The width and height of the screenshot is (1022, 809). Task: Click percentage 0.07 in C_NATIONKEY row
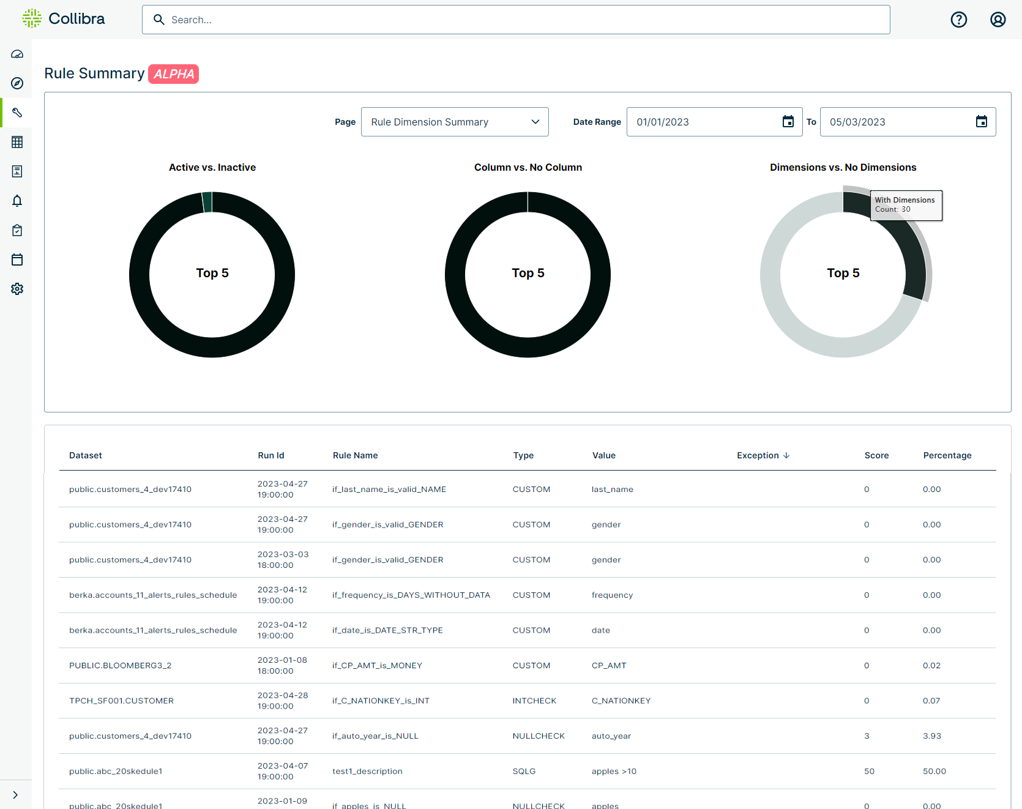tap(931, 701)
